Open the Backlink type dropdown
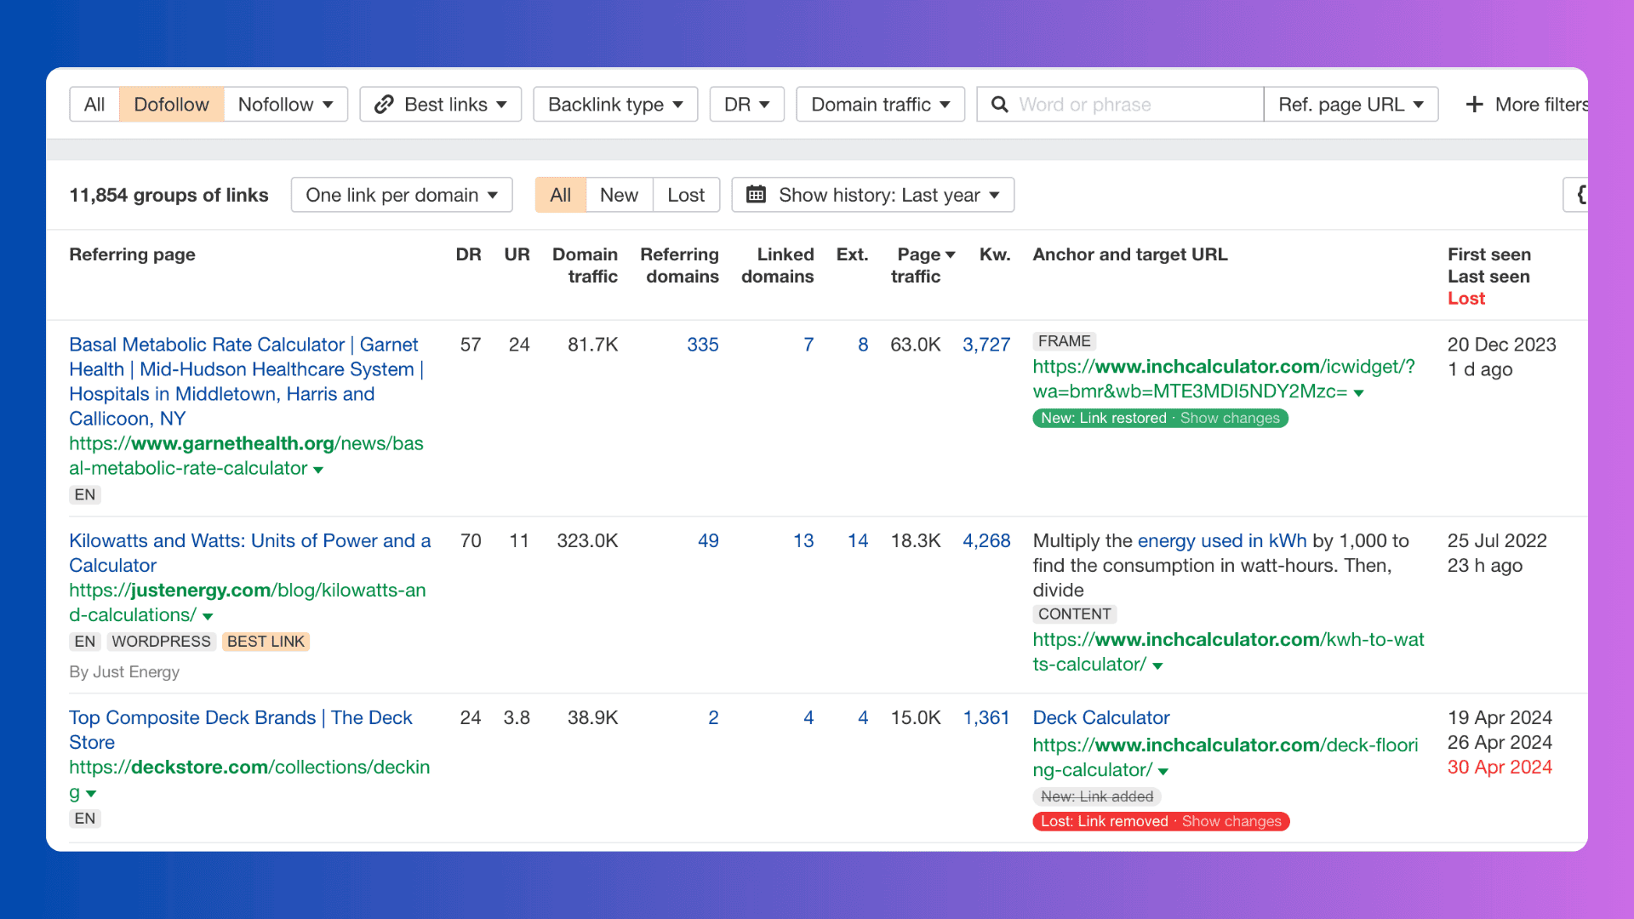The width and height of the screenshot is (1634, 919). pyautogui.click(x=615, y=104)
